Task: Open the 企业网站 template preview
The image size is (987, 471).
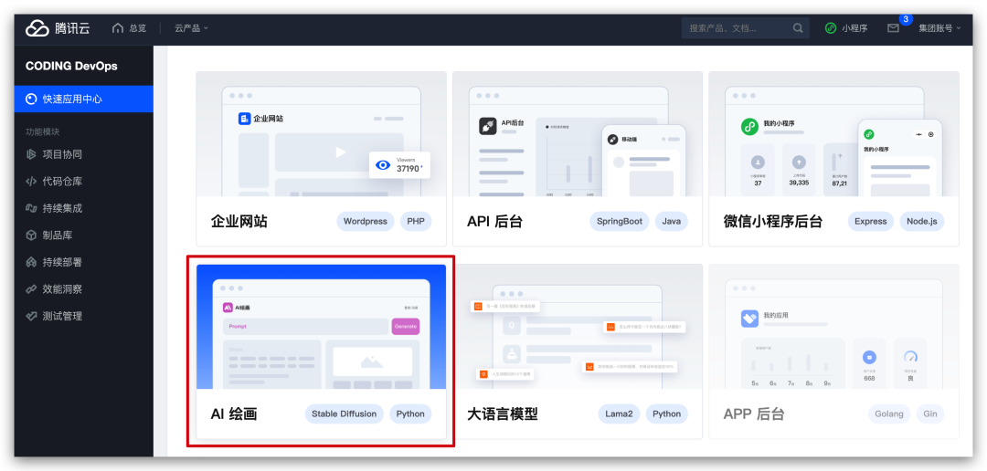Action: pos(321,134)
